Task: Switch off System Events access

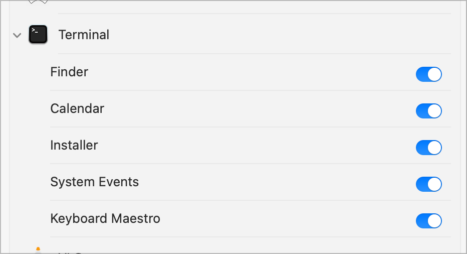Action: point(428,184)
